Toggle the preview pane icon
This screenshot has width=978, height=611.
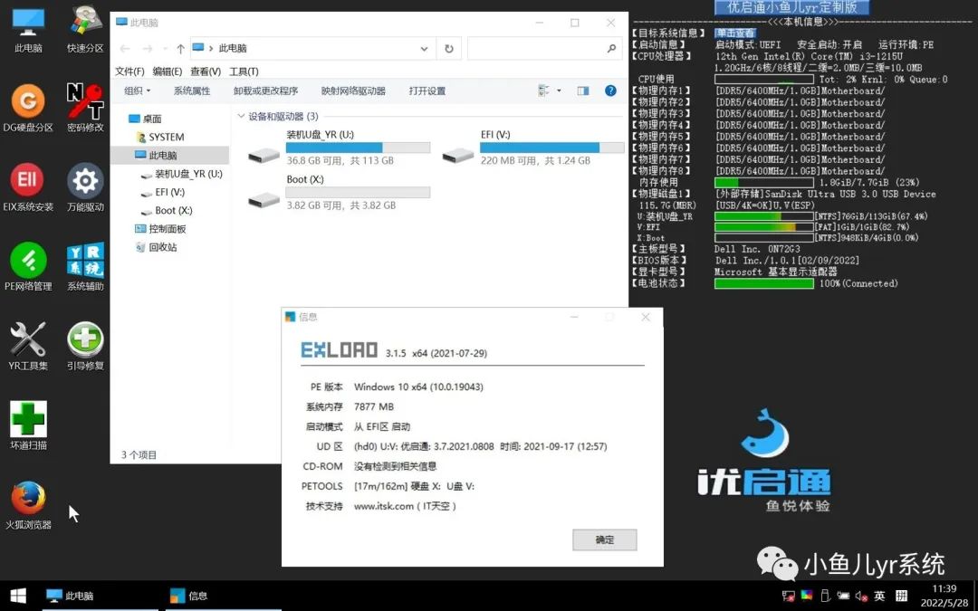point(583,91)
